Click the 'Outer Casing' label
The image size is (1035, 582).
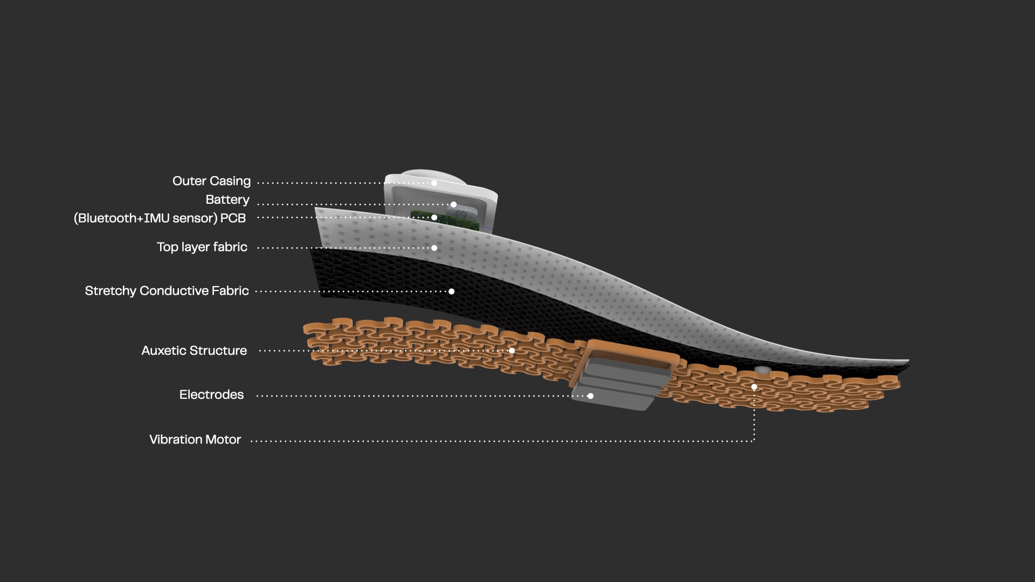click(211, 181)
